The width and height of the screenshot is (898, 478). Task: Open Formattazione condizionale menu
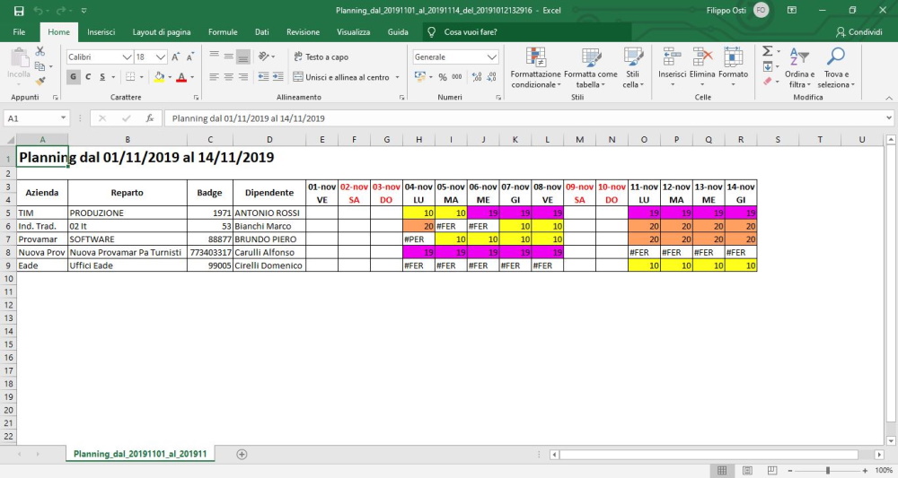coord(535,68)
